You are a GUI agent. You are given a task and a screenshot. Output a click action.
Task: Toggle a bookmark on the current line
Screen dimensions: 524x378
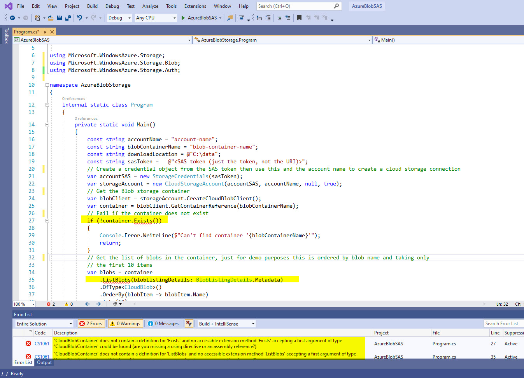(299, 18)
